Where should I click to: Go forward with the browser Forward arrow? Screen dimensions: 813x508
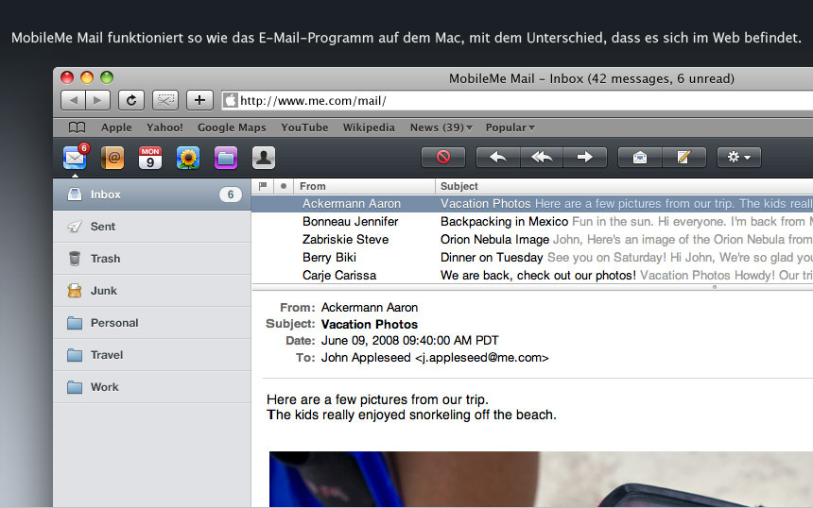(98, 100)
